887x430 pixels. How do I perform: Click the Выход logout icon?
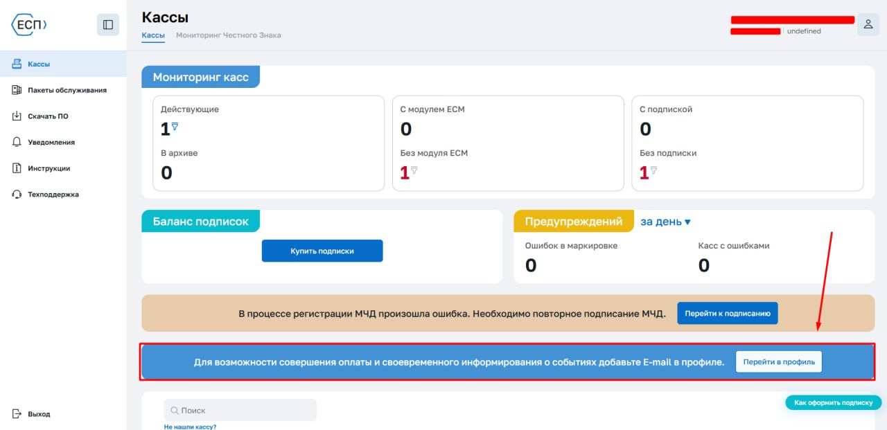(17, 414)
